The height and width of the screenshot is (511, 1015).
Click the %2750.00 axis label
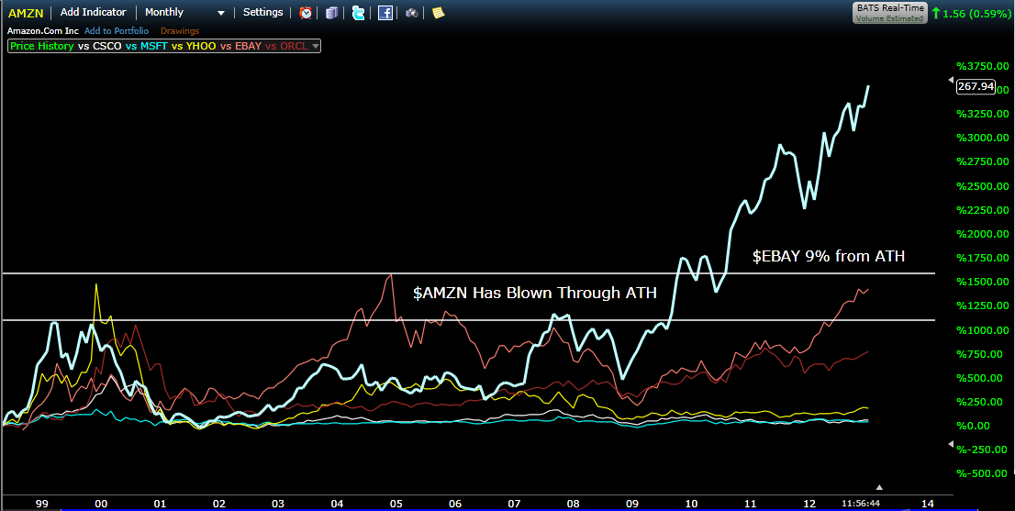point(982,161)
